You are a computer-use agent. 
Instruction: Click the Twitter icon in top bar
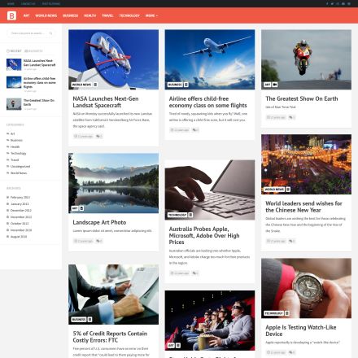pos(332,3)
